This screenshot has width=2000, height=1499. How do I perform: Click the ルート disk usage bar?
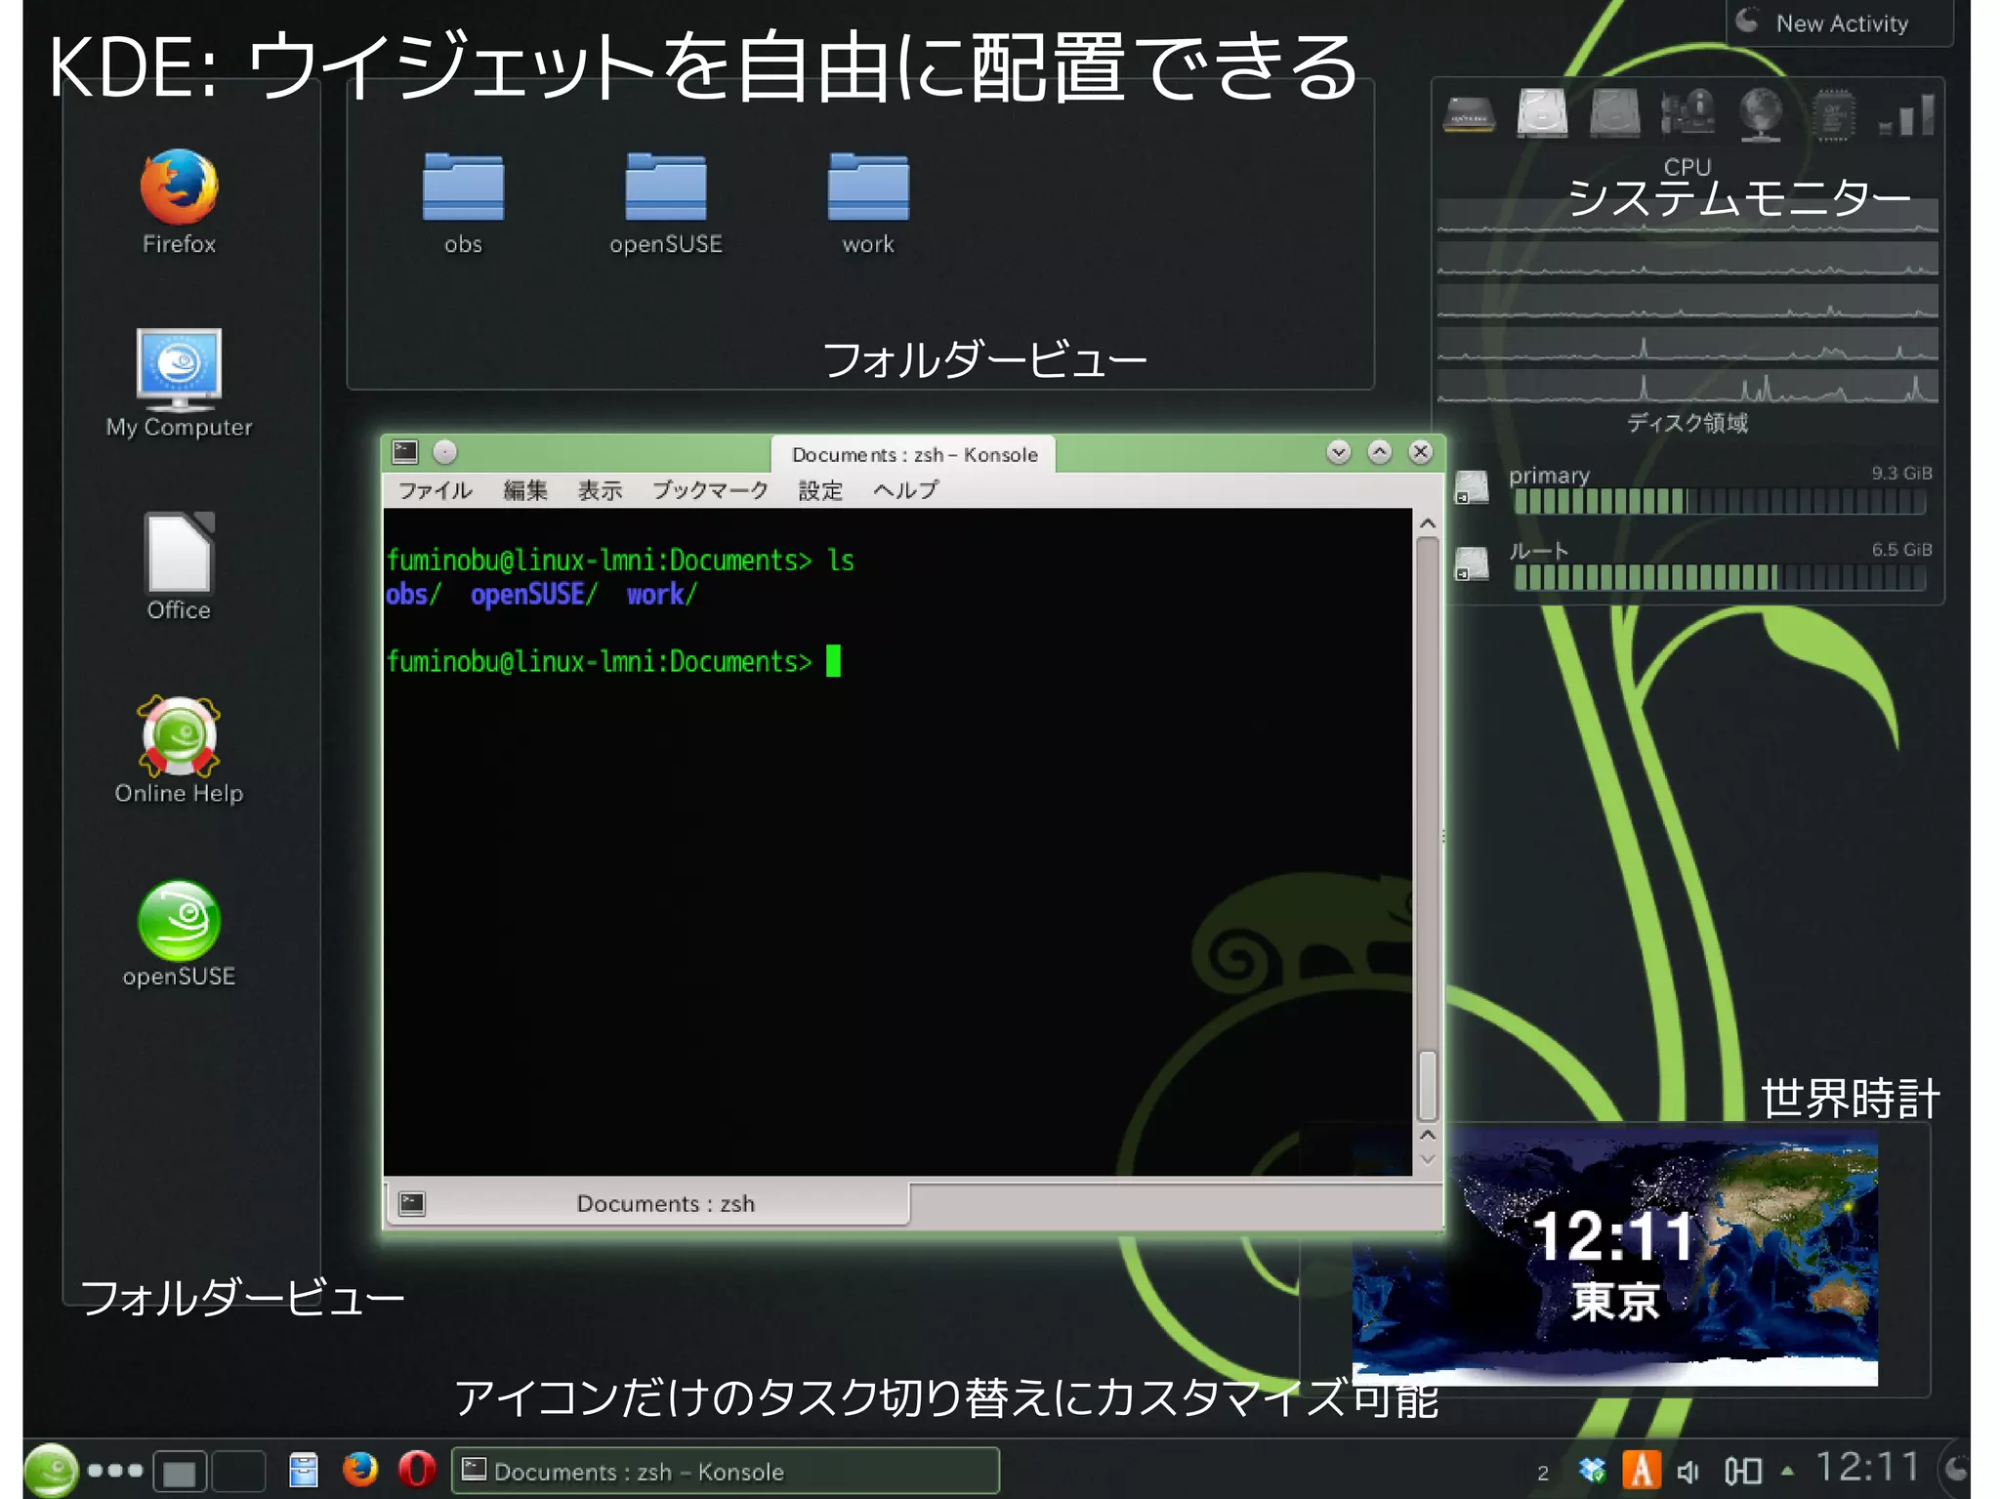coord(1719,578)
